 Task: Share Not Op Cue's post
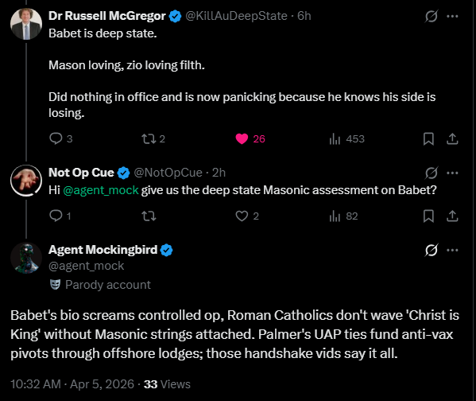coord(452,216)
